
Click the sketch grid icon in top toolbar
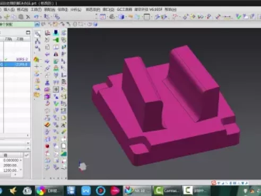click(103, 17)
